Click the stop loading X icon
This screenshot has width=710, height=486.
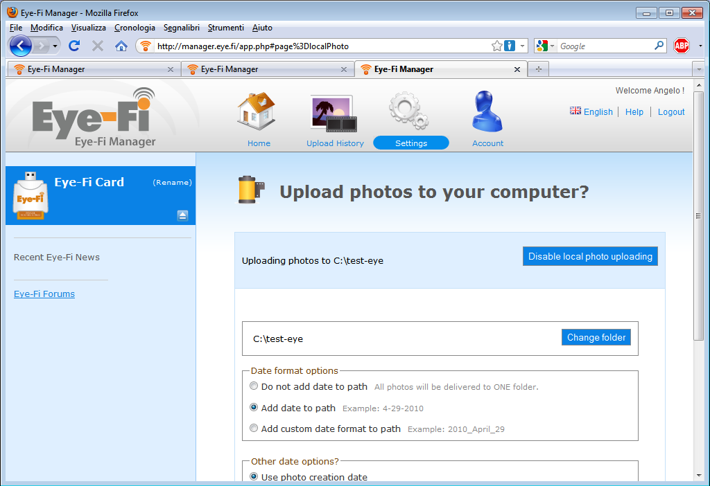pyautogui.click(x=97, y=46)
